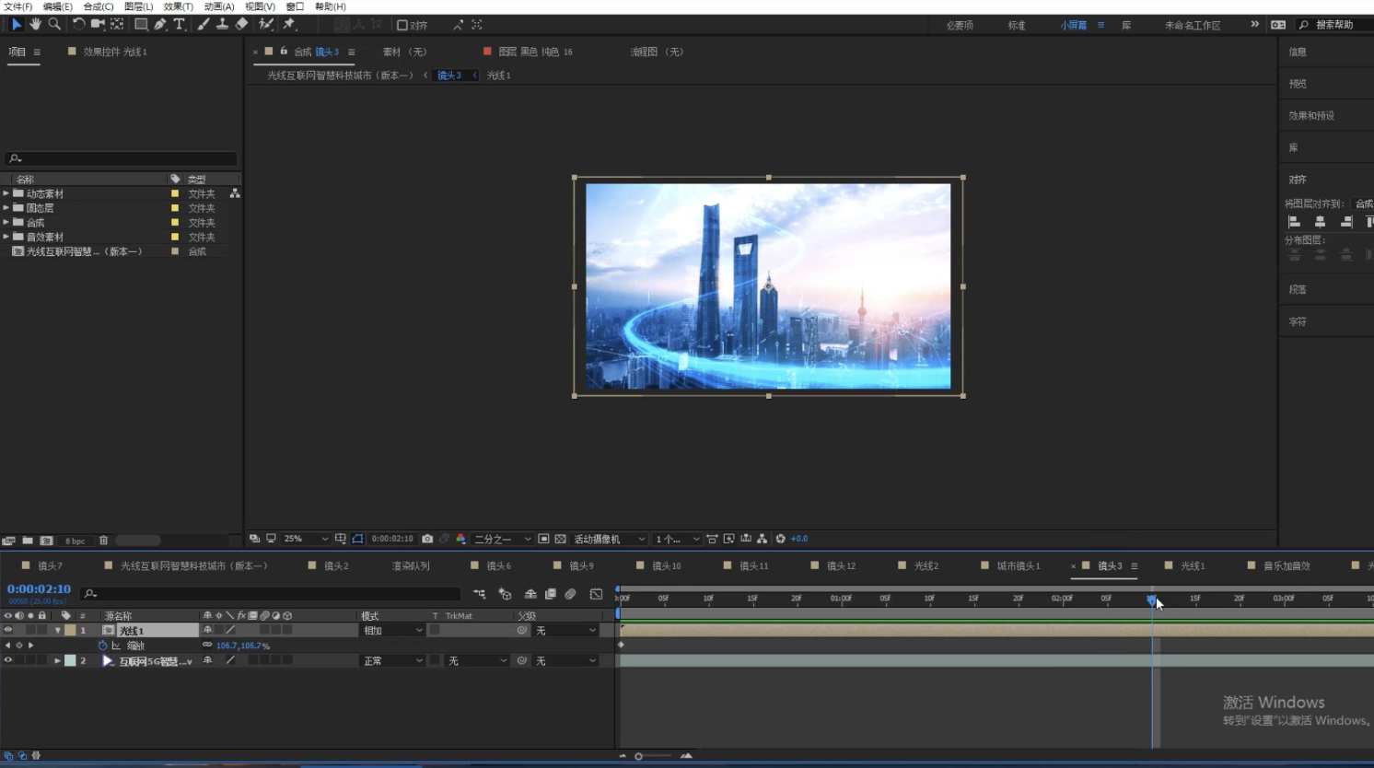
Task: Open the 渲染队列 render queue tab
Action: click(411, 565)
